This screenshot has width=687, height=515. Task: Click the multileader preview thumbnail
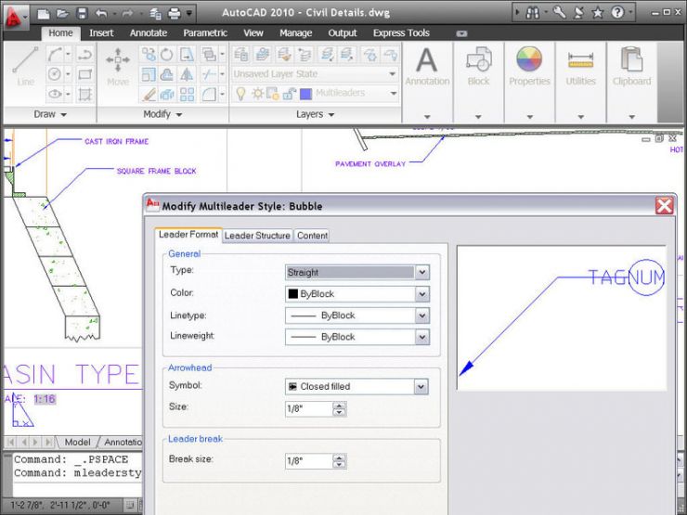pos(562,317)
